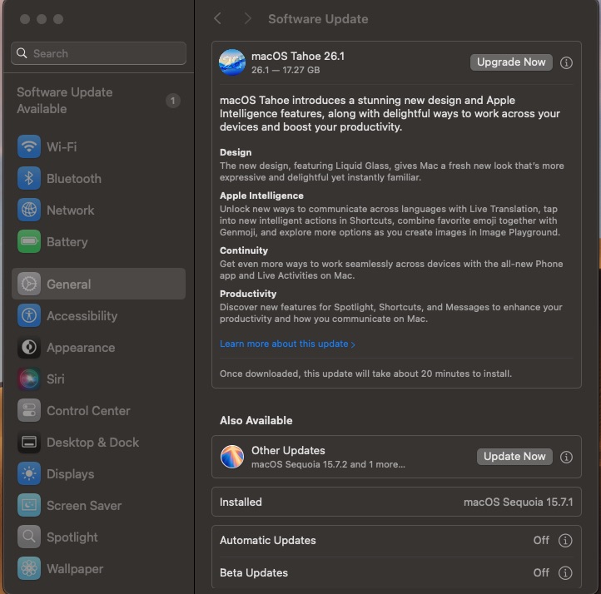Open the Battery icon in sidebar
This screenshot has height=594, width=601.
pyautogui.click(x=29, y=241)
